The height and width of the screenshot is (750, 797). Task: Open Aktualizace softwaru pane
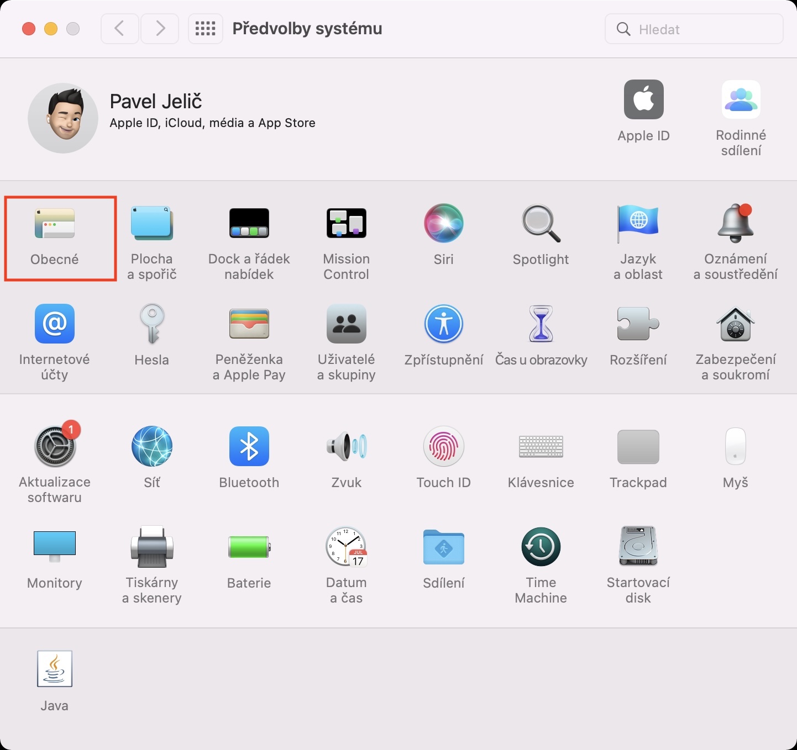tap(55, 445)
